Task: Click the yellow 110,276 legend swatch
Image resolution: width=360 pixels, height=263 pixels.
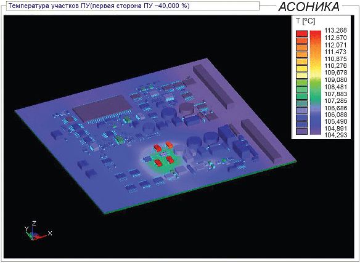Action: (x=301, y=68)
